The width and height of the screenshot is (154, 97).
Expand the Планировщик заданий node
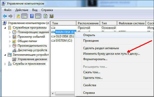click(10, 32)
